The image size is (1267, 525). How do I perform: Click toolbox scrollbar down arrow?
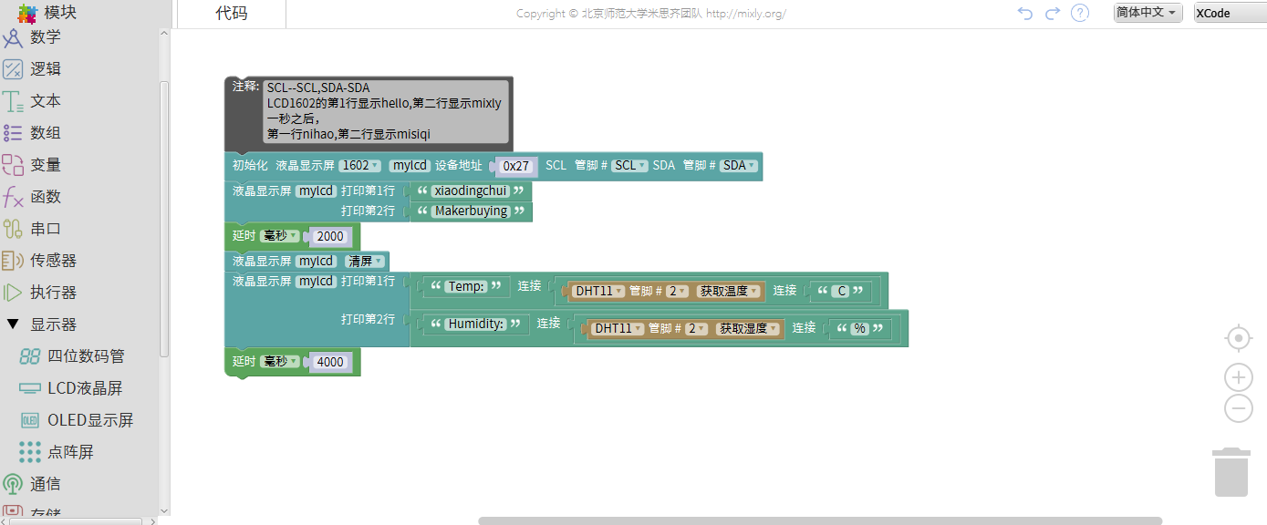[164, 510]
